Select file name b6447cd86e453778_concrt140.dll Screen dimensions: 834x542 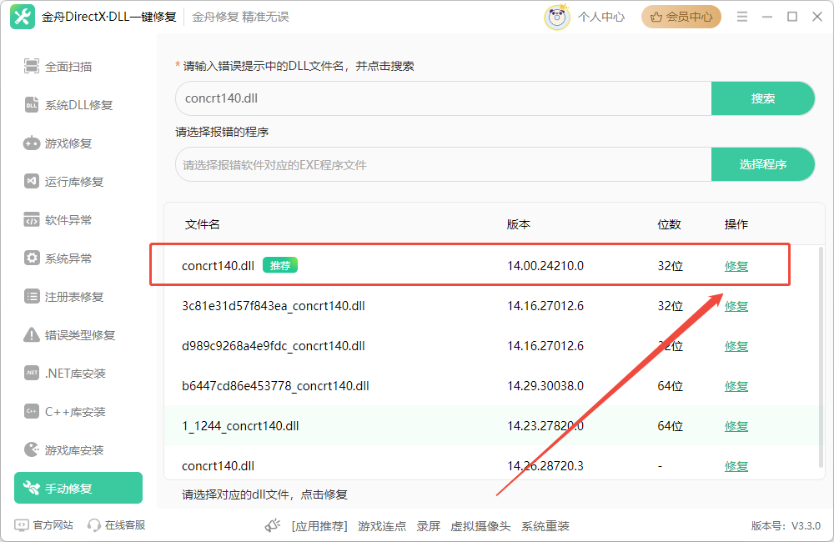point(275,386)
